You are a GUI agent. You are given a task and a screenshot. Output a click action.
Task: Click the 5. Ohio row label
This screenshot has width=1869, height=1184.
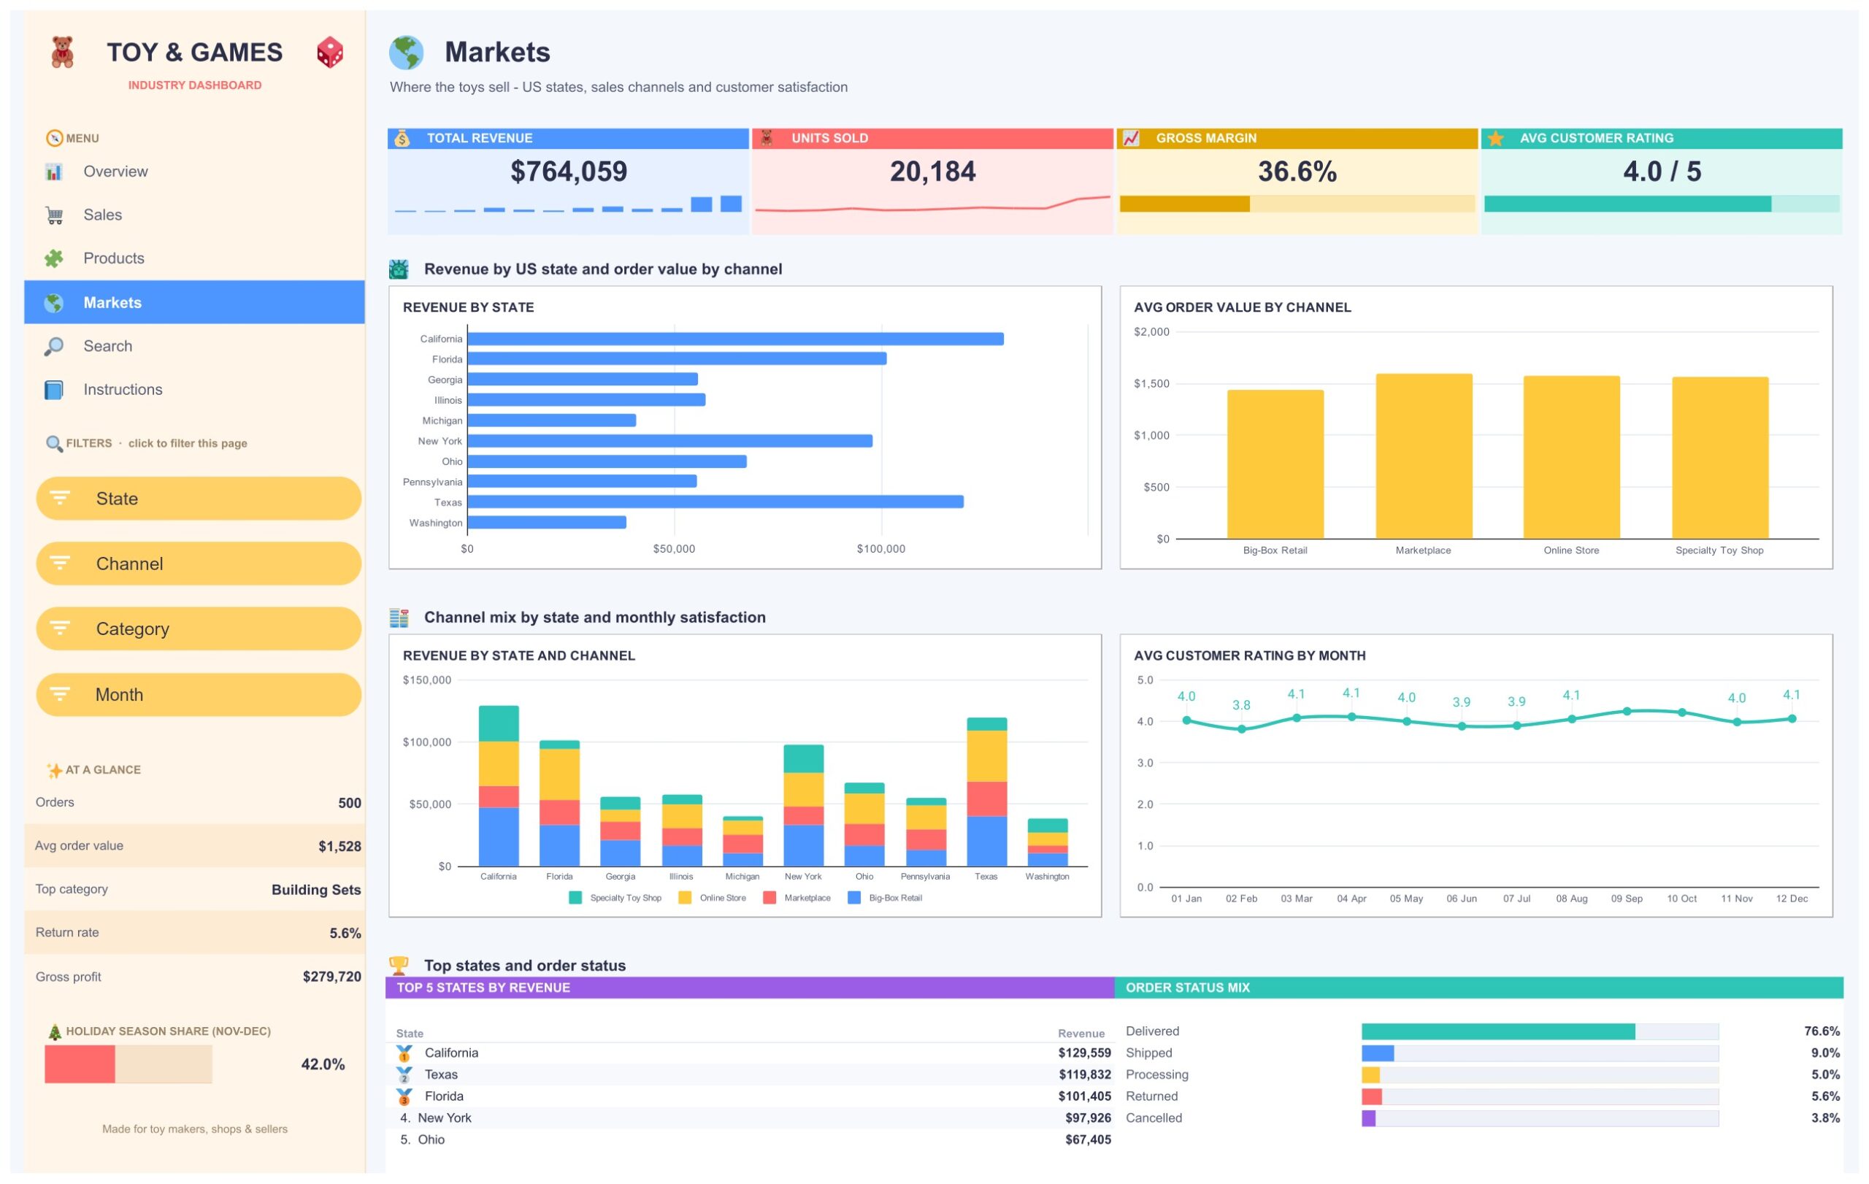tap(422, 1139)
